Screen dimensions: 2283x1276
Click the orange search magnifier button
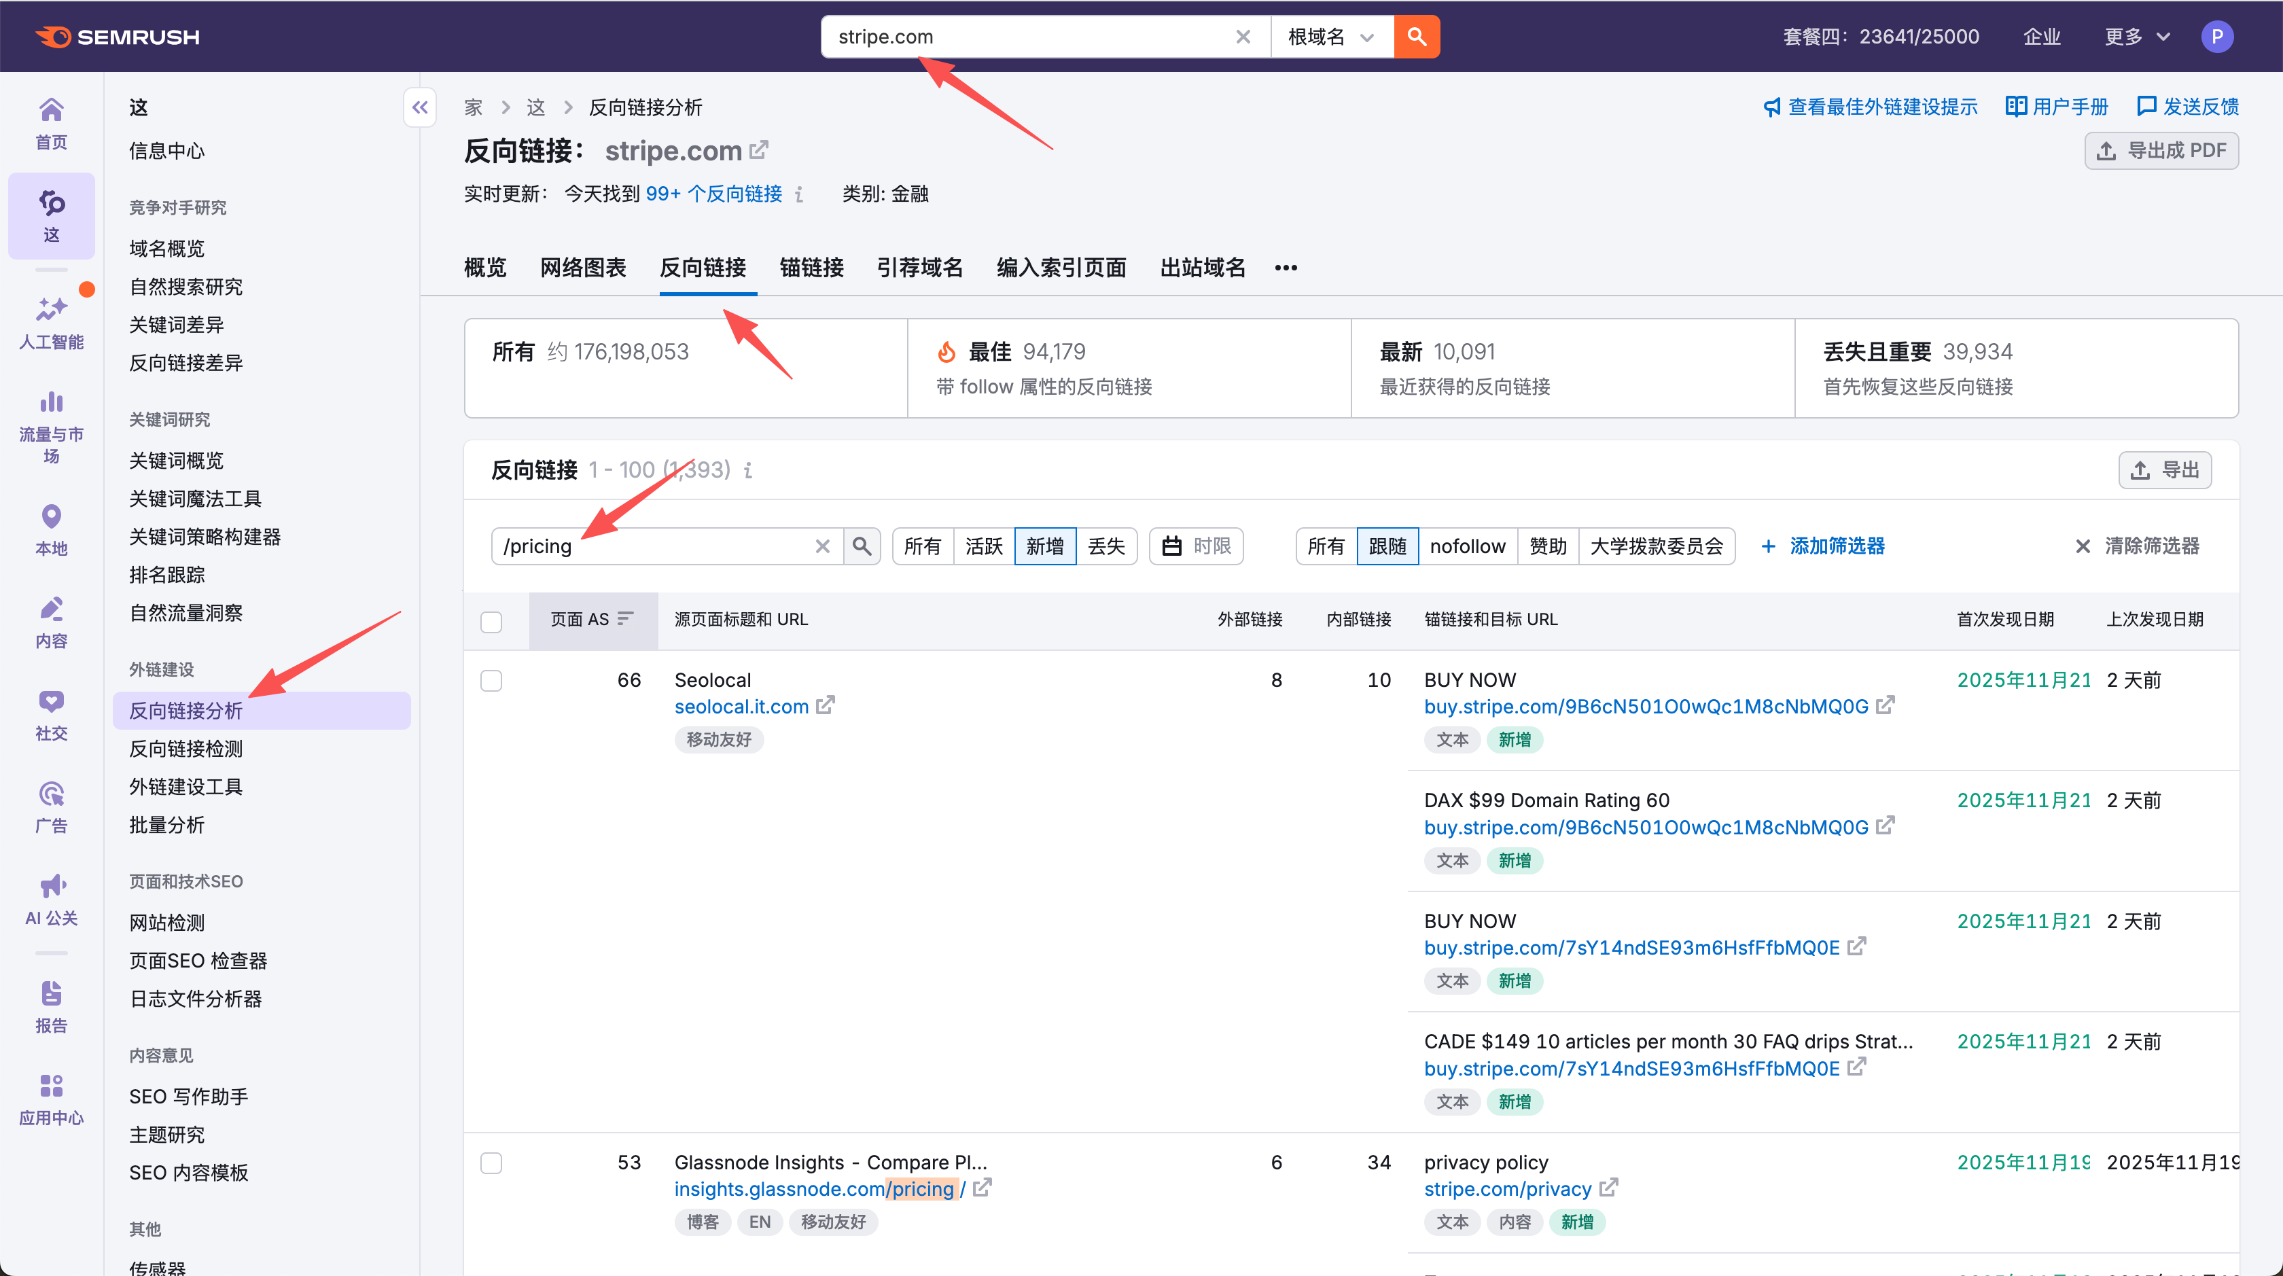1416,36
